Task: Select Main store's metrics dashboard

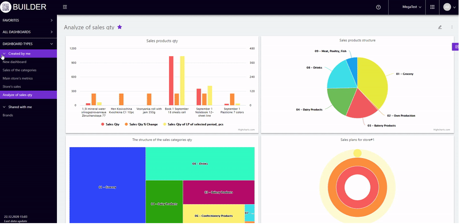Action: point(17,78)
